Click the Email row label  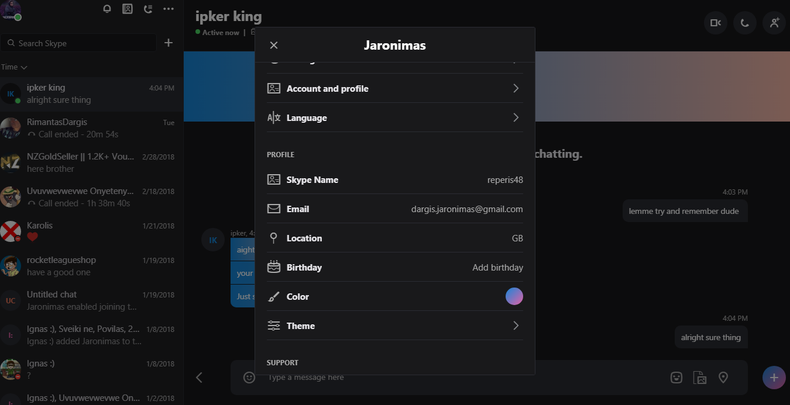point(298,209)
